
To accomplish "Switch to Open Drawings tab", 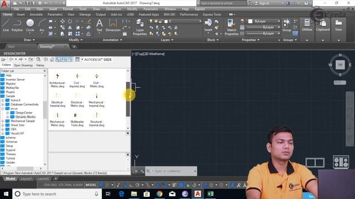I will tap(23, 65).
